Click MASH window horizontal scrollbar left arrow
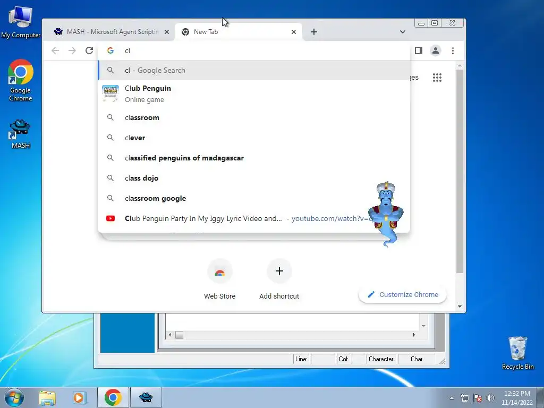The width and height of the screenshot is (544, 408). [169, 335]
